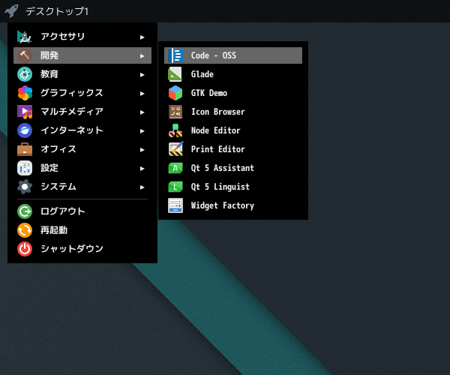Launch Node Editor from submenu
The width and height of the screenshot is (450, 375).
pyautogui.click(x=233, y=130)
